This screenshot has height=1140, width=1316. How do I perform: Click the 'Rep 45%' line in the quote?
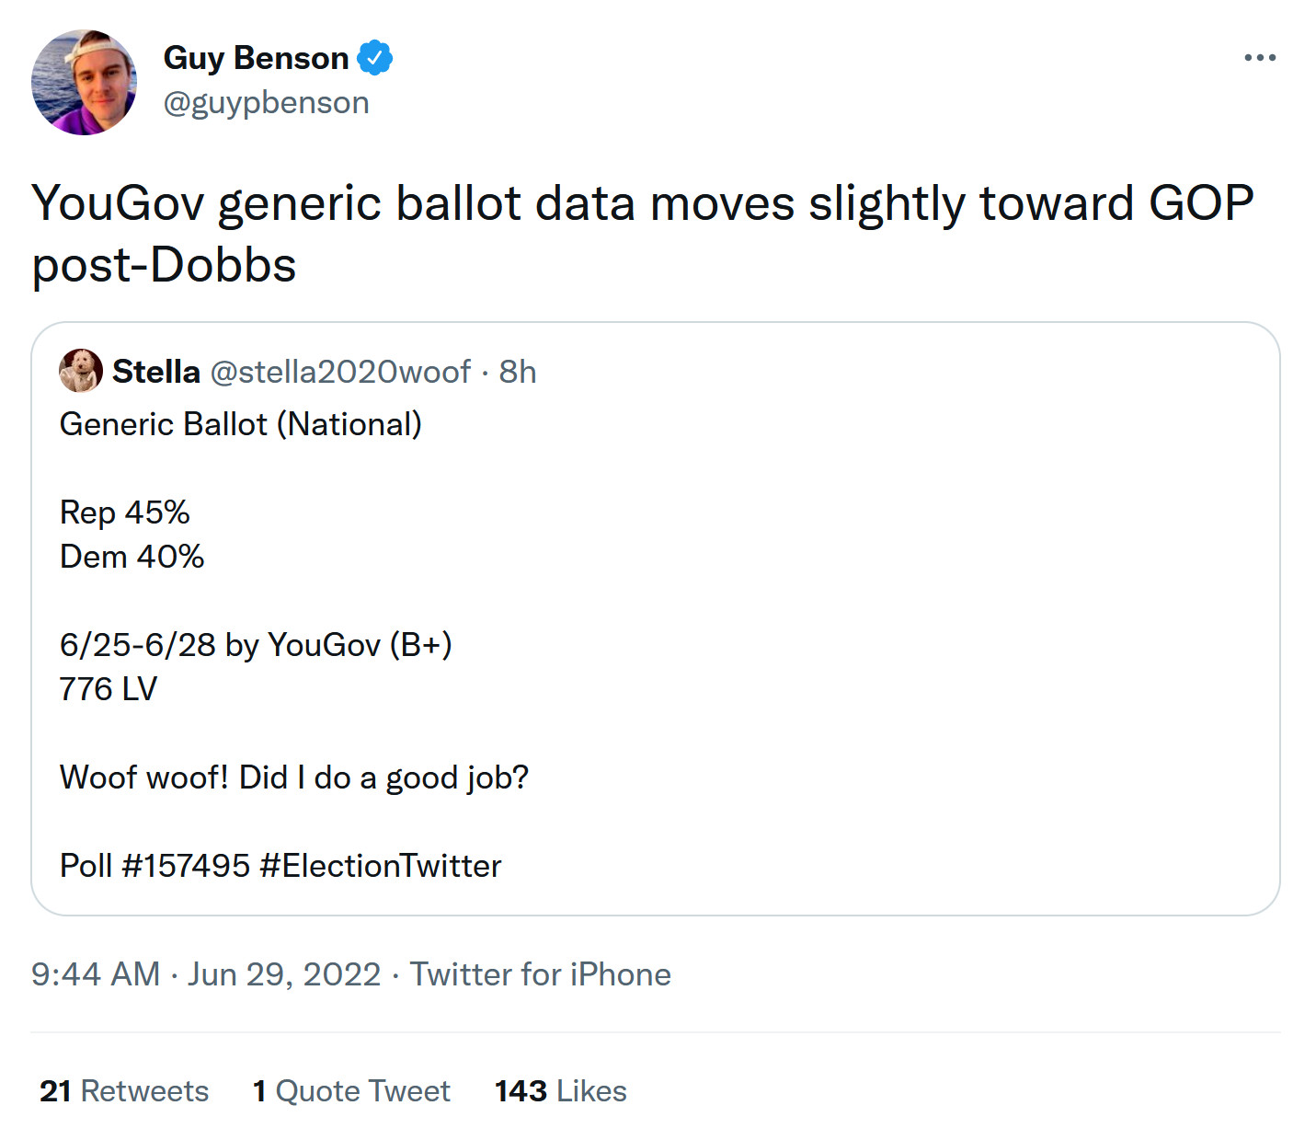(x=125, y=512)
